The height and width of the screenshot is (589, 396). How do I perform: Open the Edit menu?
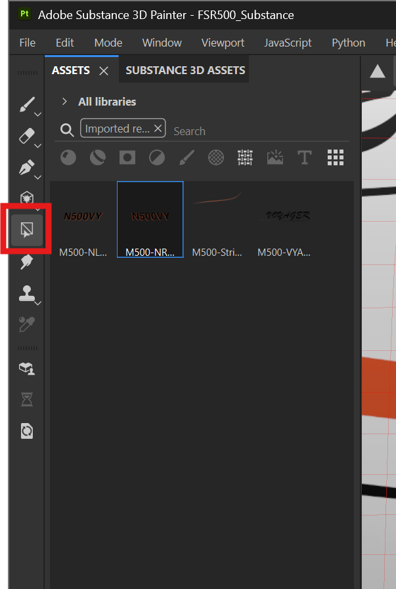64,43
